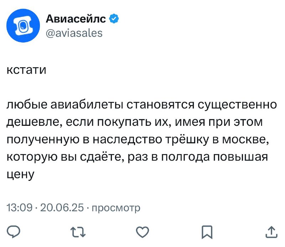This screenshot has height=247, width=285.
Task: Bookmark this tweet with the bookmark icon
Action: click(207, 232)
